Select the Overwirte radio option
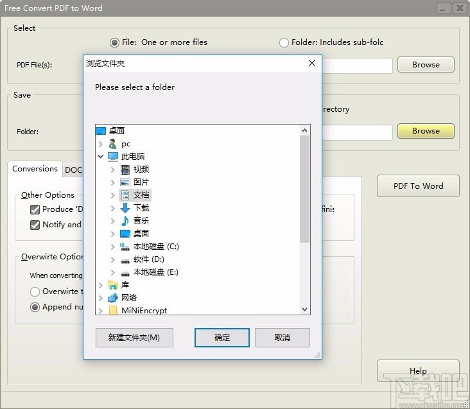Image resolution: width=470 pixels, height=409 pixels. coord(35,292)
